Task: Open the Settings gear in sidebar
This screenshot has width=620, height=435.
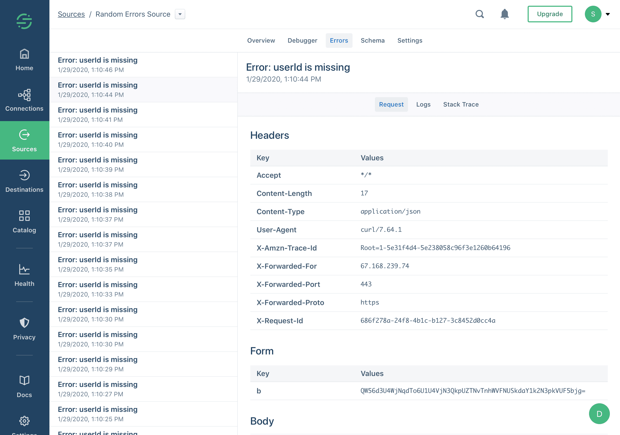Action: [x=24, y=421]
